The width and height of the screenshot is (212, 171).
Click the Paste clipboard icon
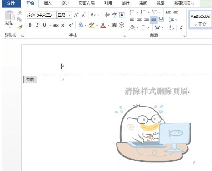pos(10,15)
